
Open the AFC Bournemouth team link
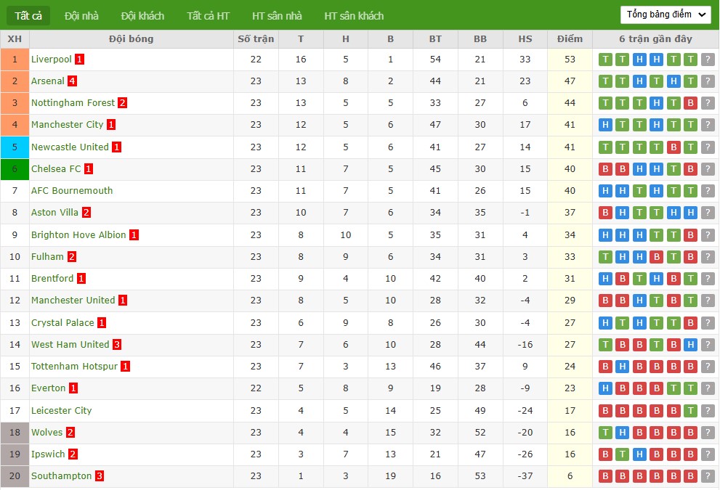coord(72,191)
